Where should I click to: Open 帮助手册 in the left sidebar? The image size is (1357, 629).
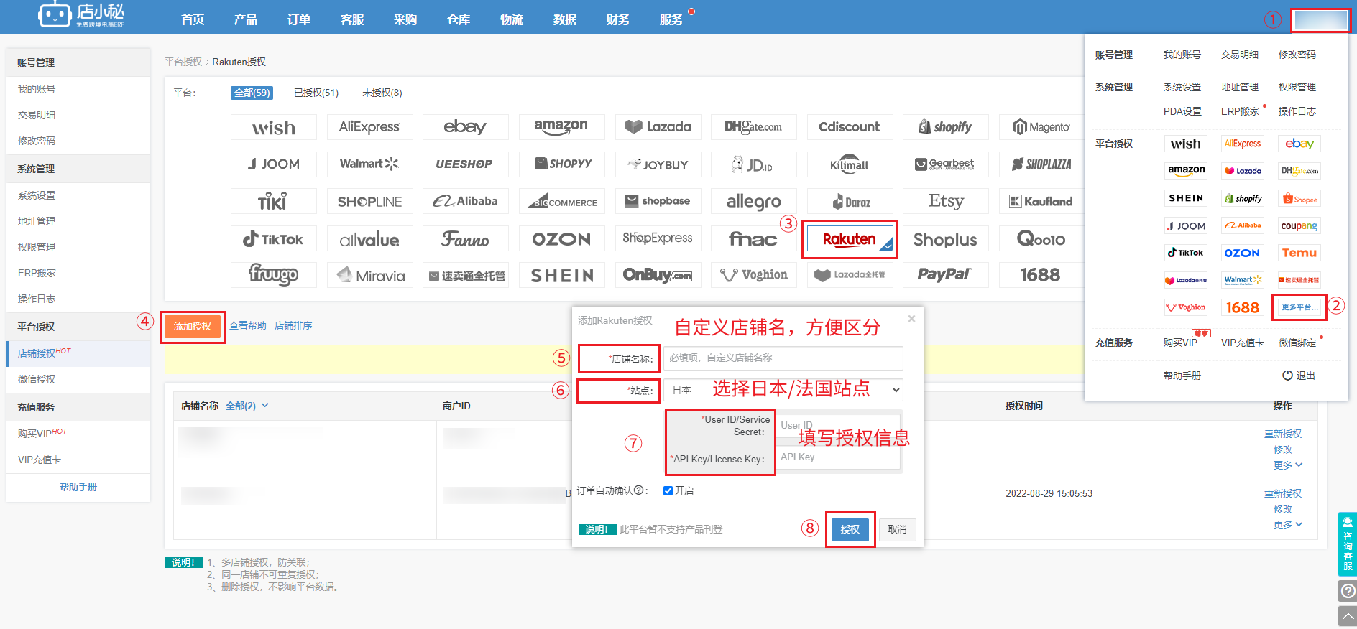78,487
